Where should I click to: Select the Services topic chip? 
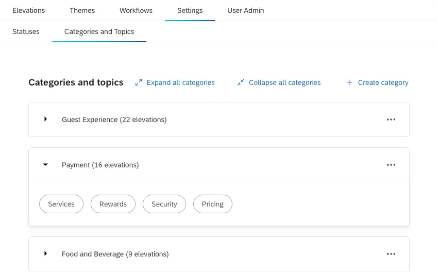click(61, 204)
